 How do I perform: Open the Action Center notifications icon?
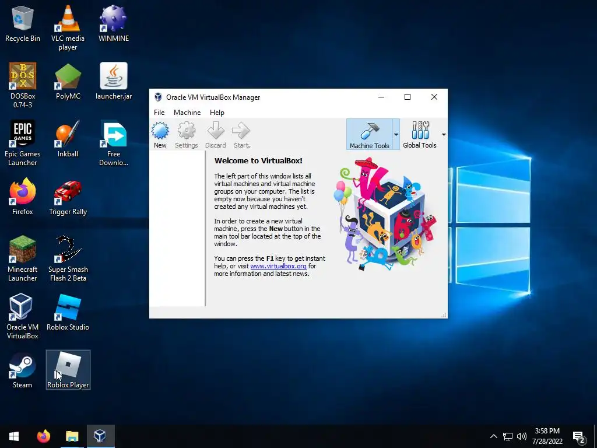(x=579, y=437)
